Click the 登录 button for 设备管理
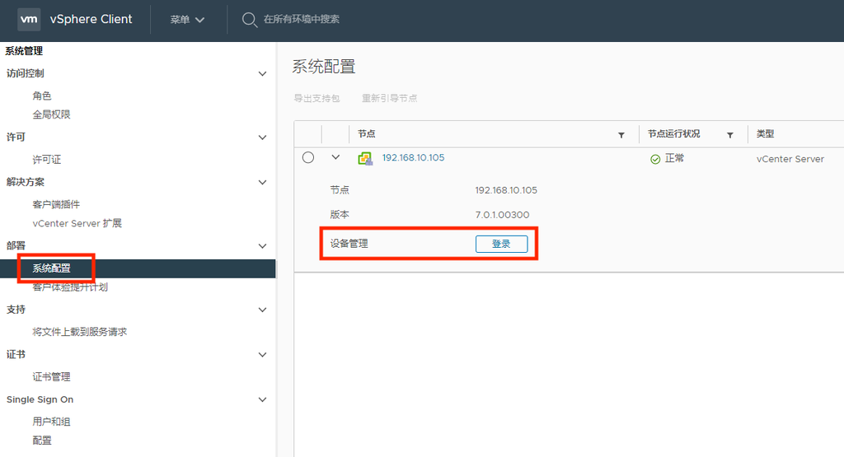The height and width of the screenshot is (457, 844). tap(502, 244)
